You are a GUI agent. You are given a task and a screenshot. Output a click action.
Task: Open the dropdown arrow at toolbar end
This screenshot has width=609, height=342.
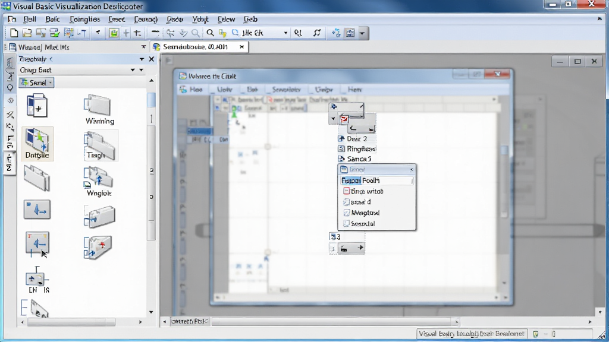(x=362, y=33)
